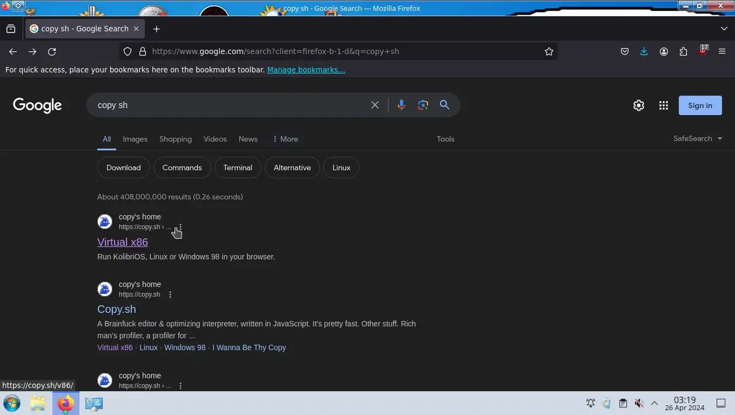735x415 pixels.
Task: Open the Firefox downloads panel
Action: (644, 51)
